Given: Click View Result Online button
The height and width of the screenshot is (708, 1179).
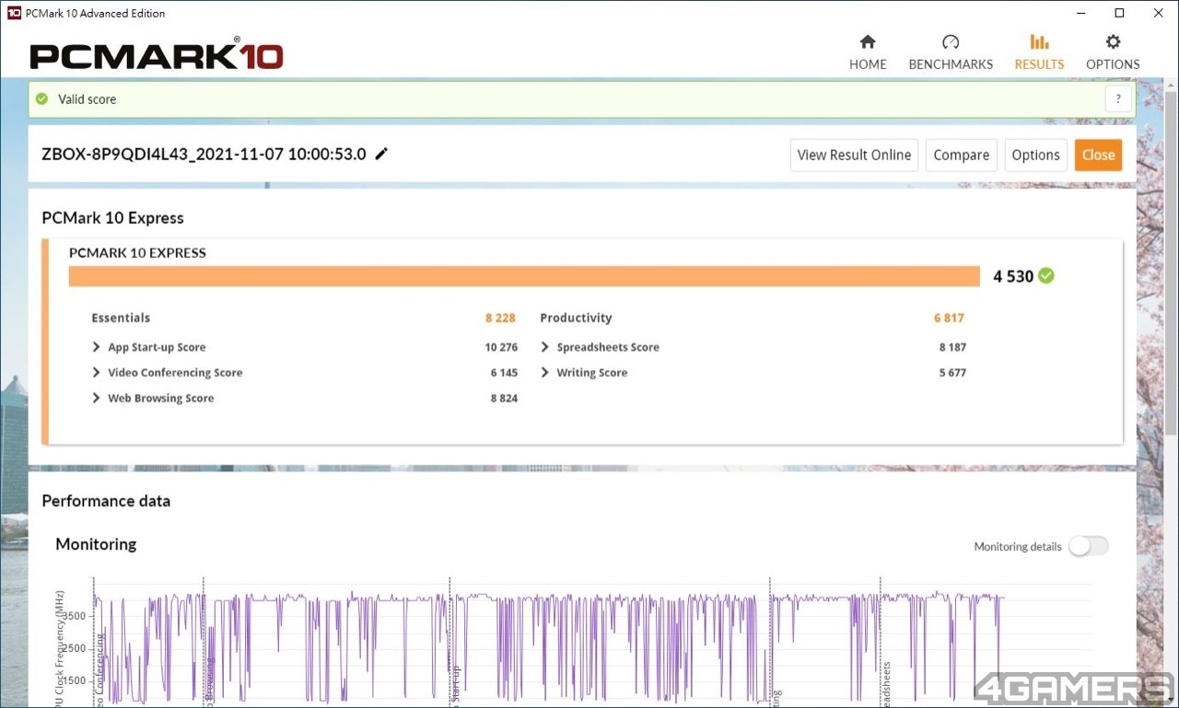Looking at the screenshot, I should [854, 155].
